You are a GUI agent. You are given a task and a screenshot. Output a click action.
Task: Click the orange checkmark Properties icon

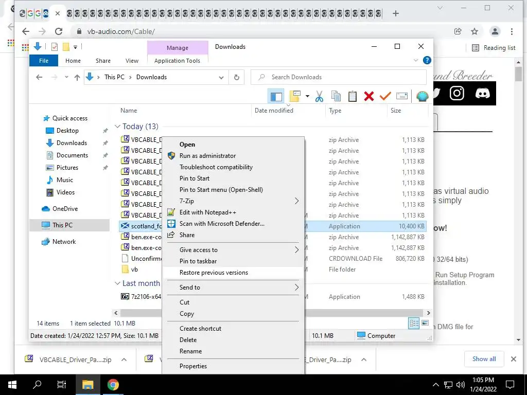[x=385, y=96]
